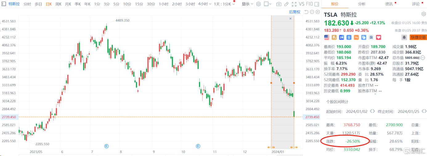
Task: Close the range statistics selection overlay
Action: (x=290, y=19)
